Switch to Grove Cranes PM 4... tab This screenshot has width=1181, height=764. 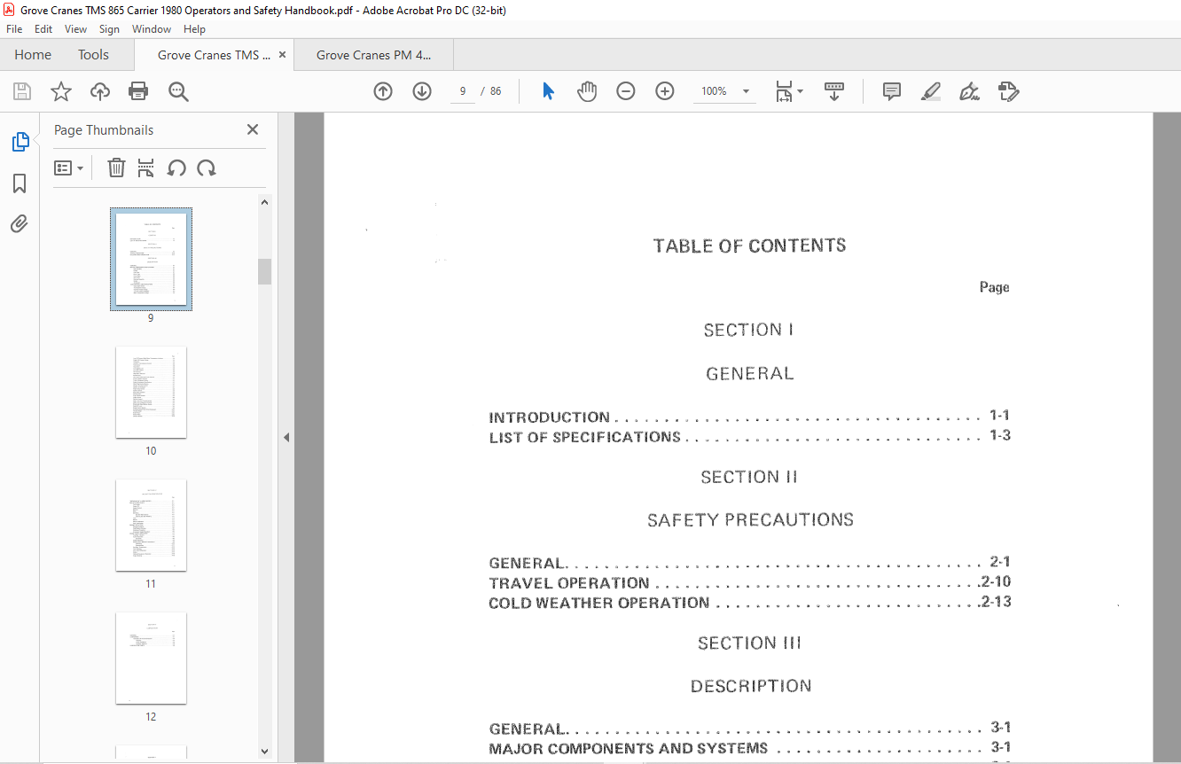[373, 55]
